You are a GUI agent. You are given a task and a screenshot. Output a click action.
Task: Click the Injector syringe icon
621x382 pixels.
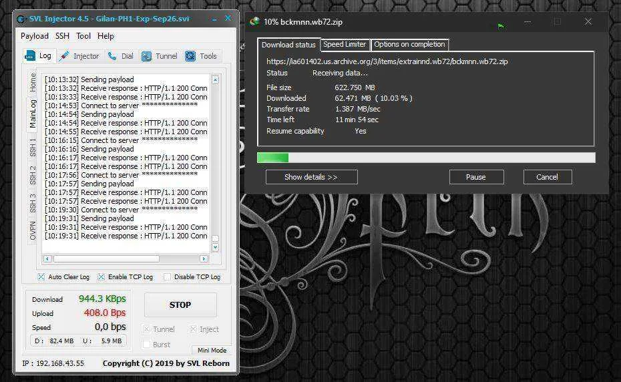(64, 56)
